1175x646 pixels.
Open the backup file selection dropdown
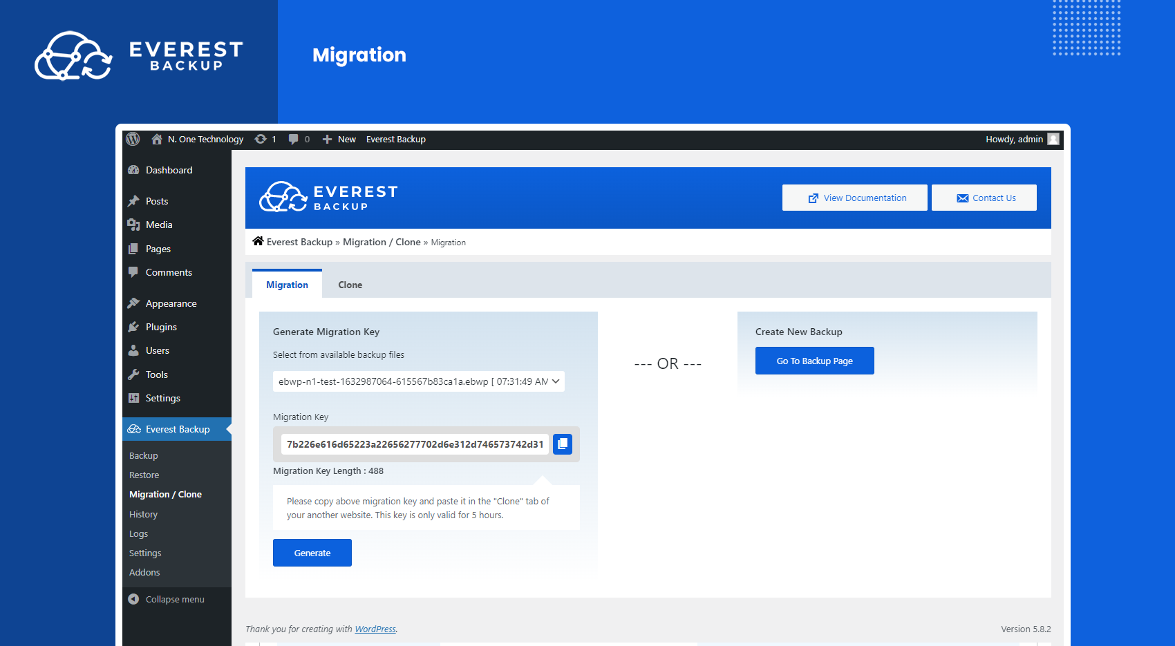point(419,381)
